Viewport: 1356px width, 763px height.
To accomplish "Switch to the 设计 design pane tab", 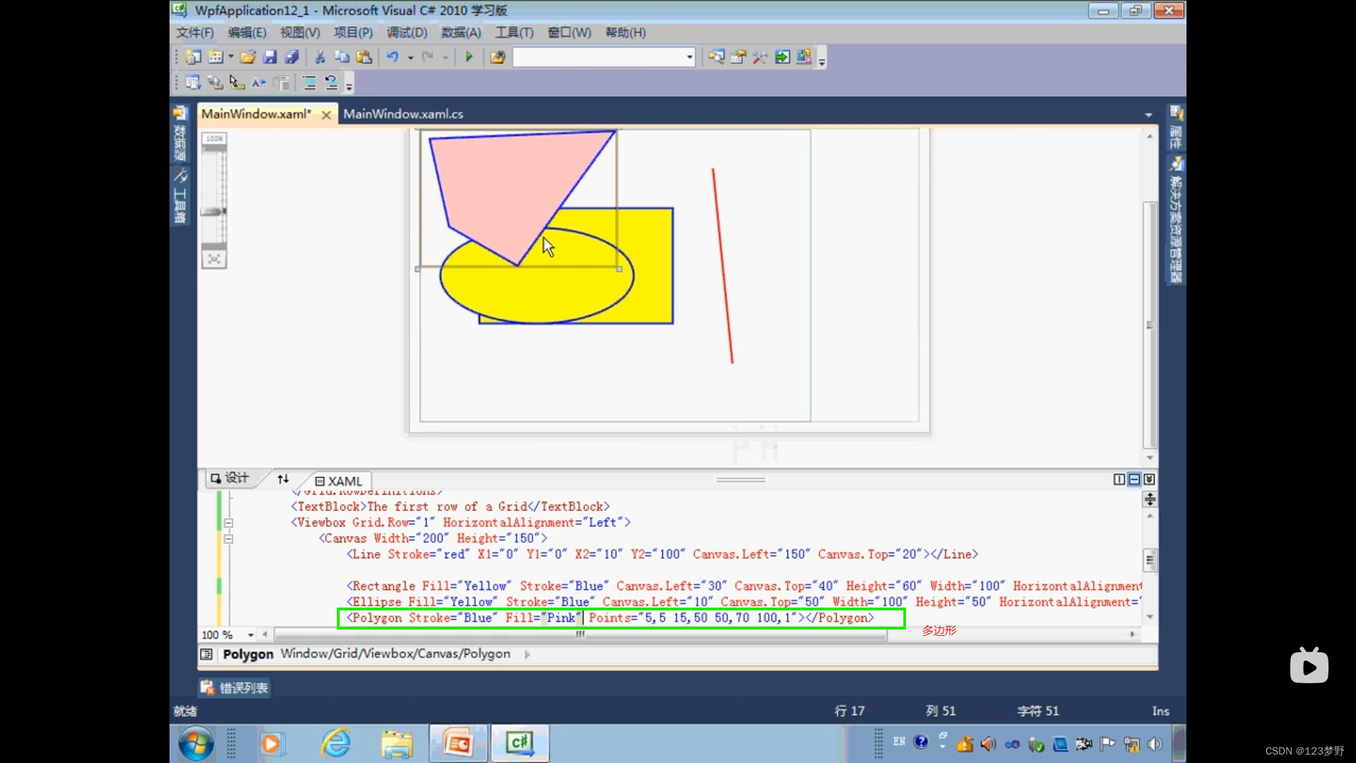I will [230, 478].
